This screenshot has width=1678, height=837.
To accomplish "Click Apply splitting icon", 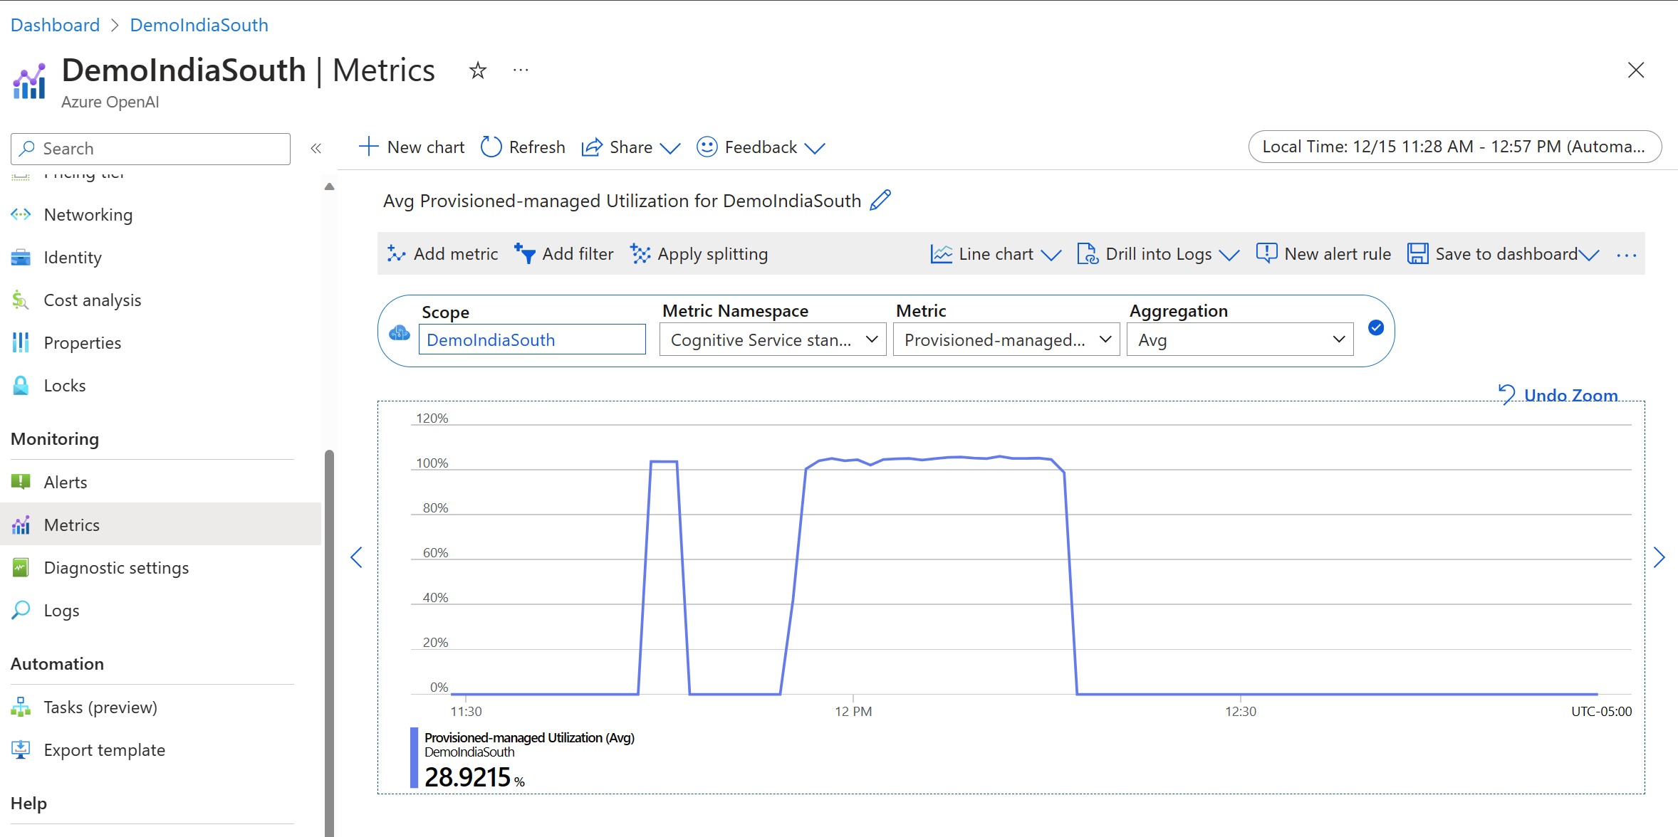I will 640,254.
